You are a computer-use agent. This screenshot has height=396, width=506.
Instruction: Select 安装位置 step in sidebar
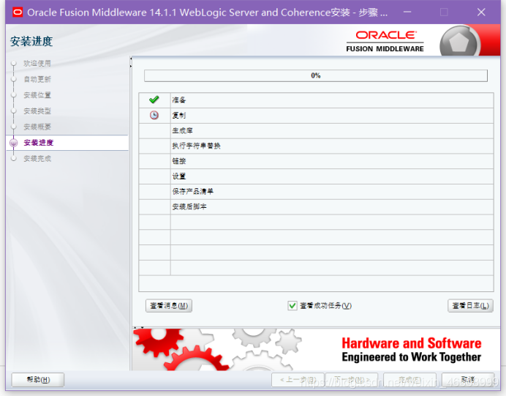coord(37,95)
